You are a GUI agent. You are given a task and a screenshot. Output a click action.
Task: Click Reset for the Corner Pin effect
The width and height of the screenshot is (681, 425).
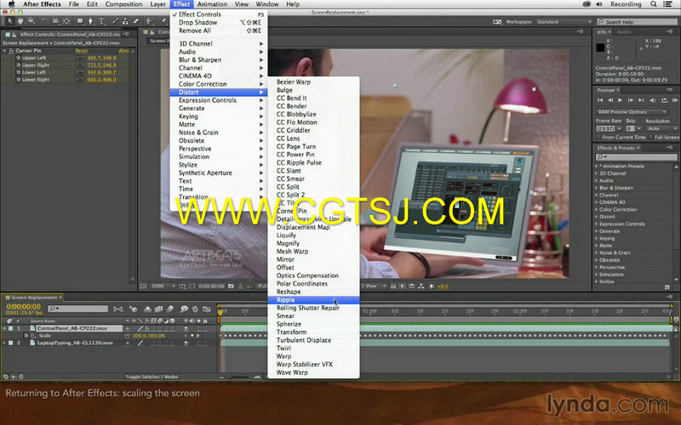(82, 51)
